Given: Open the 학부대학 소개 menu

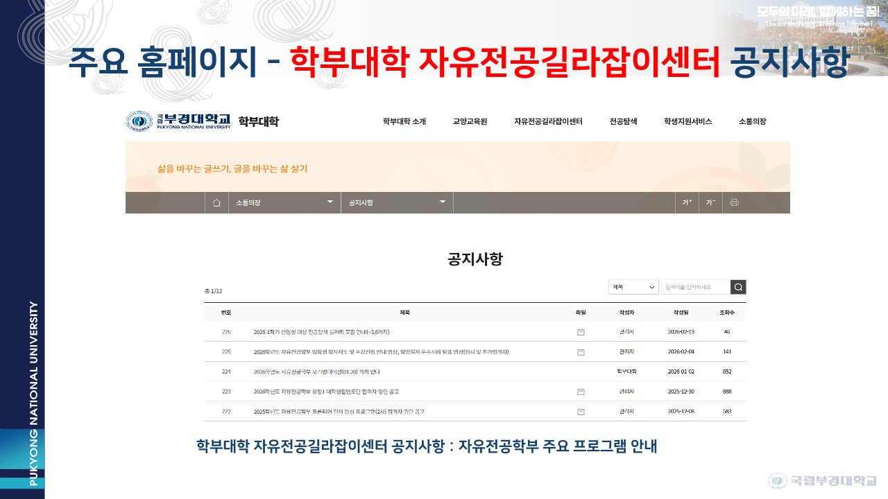Looking at the screenshot, I should [404, 121].
